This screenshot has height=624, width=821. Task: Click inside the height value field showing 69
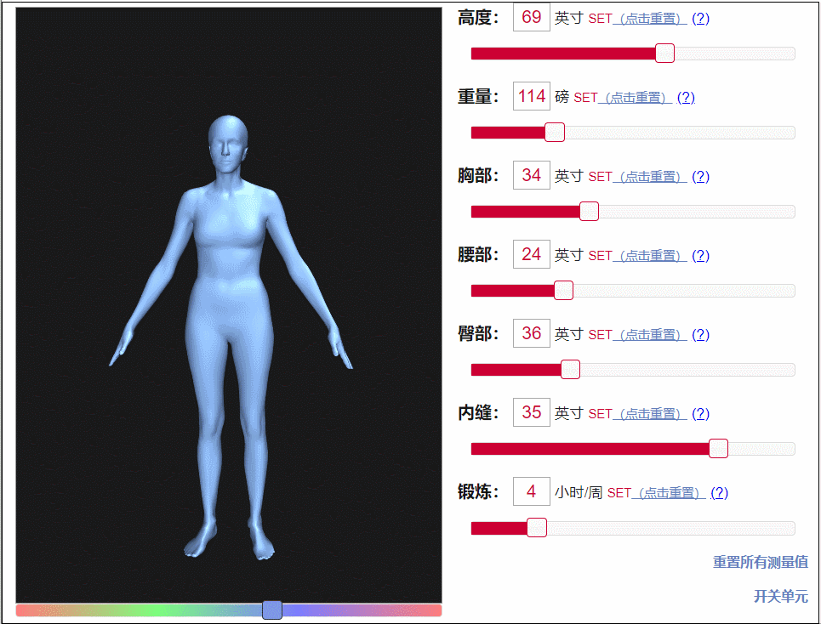coord(531,17)
